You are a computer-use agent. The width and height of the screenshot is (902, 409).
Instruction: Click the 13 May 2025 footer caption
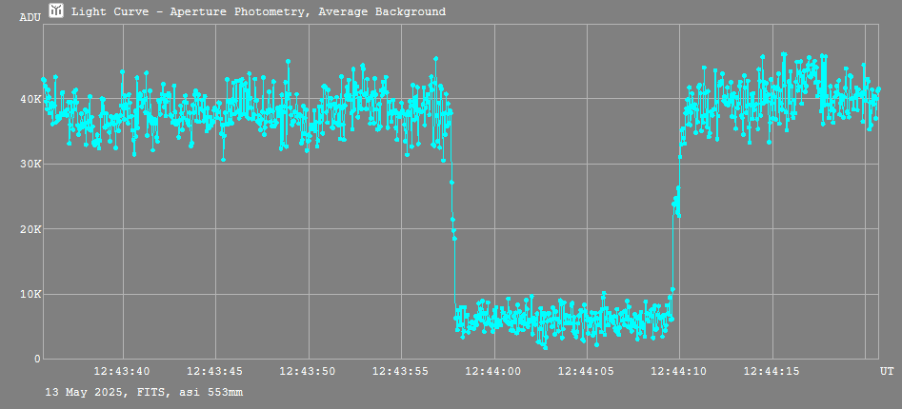pyautogui.click(x=144, y=392)
